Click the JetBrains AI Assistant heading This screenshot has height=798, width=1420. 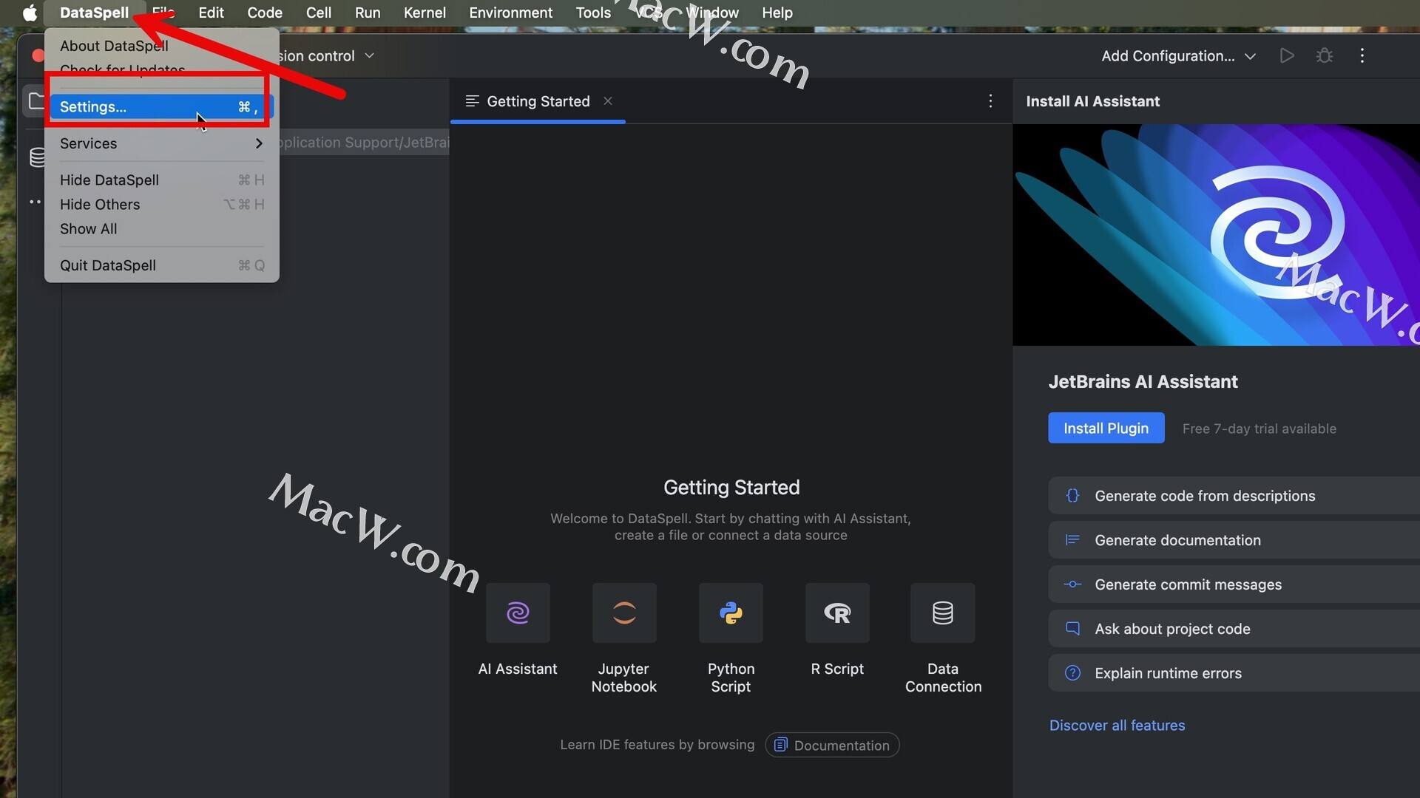point(1143,381)
